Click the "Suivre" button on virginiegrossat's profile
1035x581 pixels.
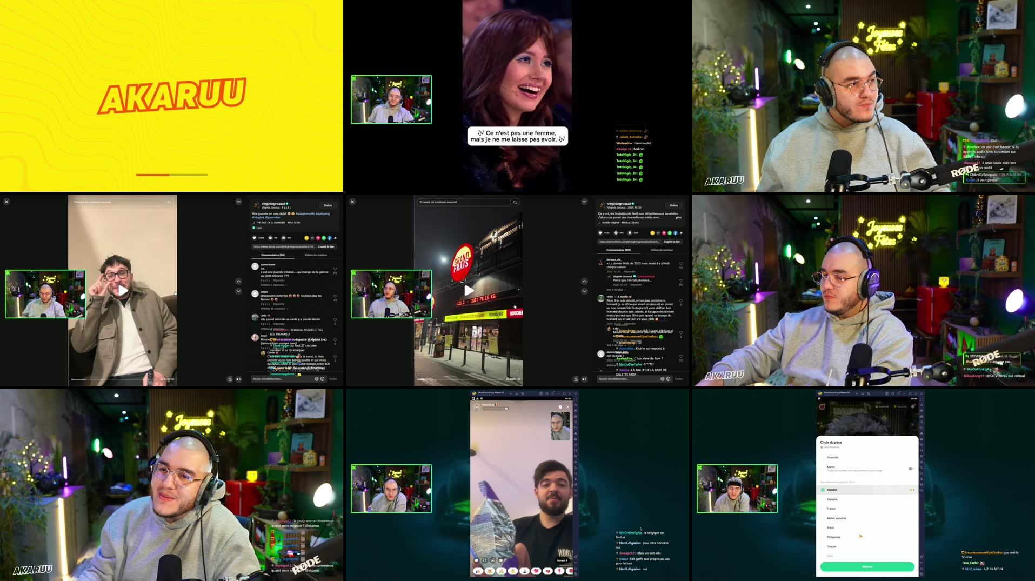tap(329, 205)
